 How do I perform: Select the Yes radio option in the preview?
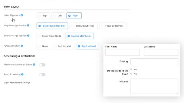131,69
